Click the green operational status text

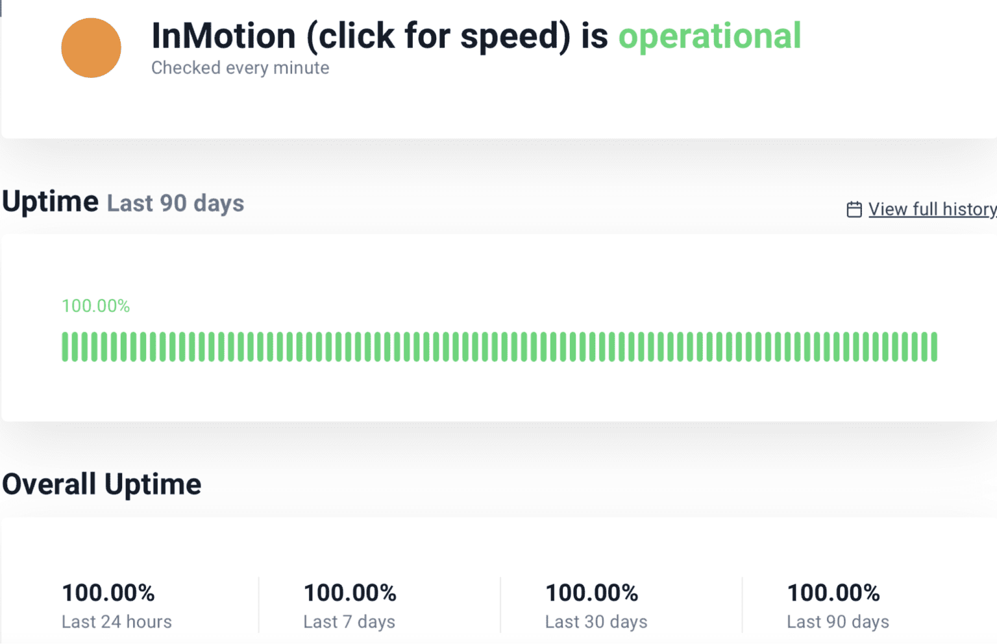point(709,36)
